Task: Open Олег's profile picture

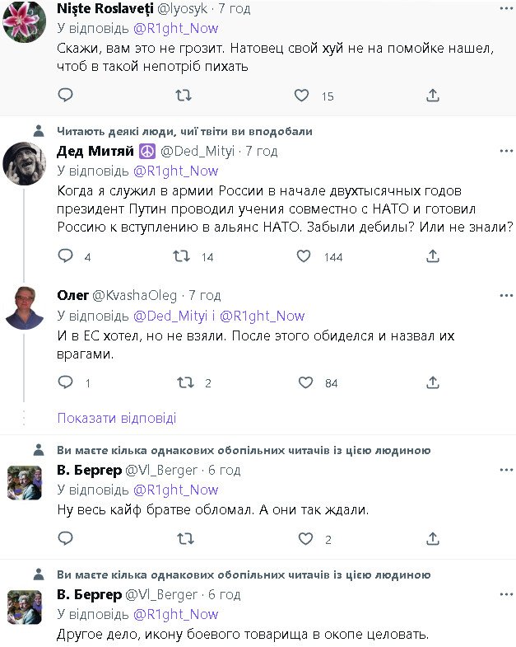Action: pos(25,308)
